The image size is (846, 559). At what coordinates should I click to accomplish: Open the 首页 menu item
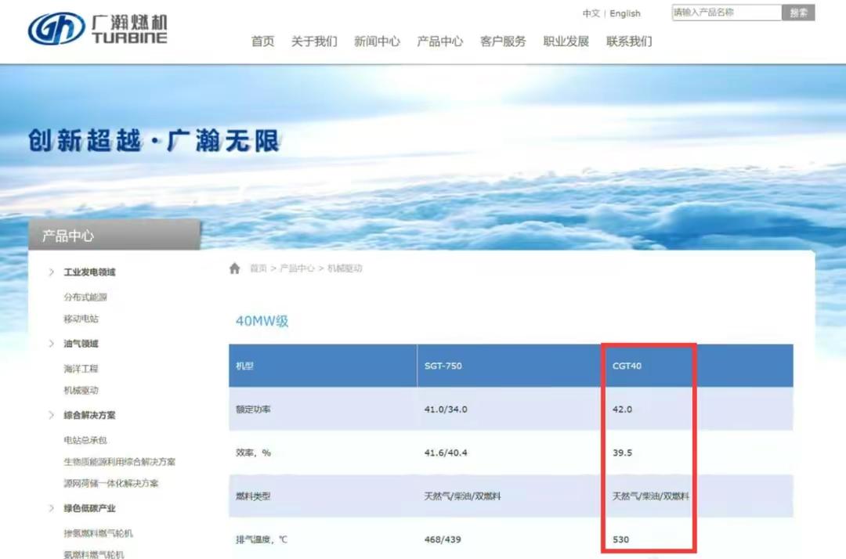click(x=262, y=41)
